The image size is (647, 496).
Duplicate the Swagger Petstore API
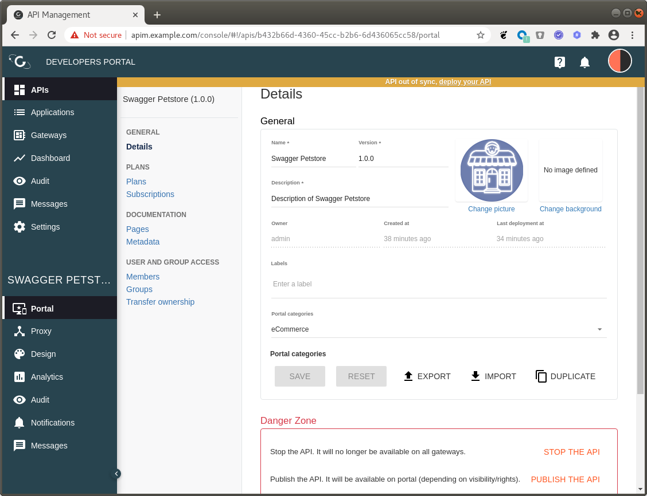[565, 376]
